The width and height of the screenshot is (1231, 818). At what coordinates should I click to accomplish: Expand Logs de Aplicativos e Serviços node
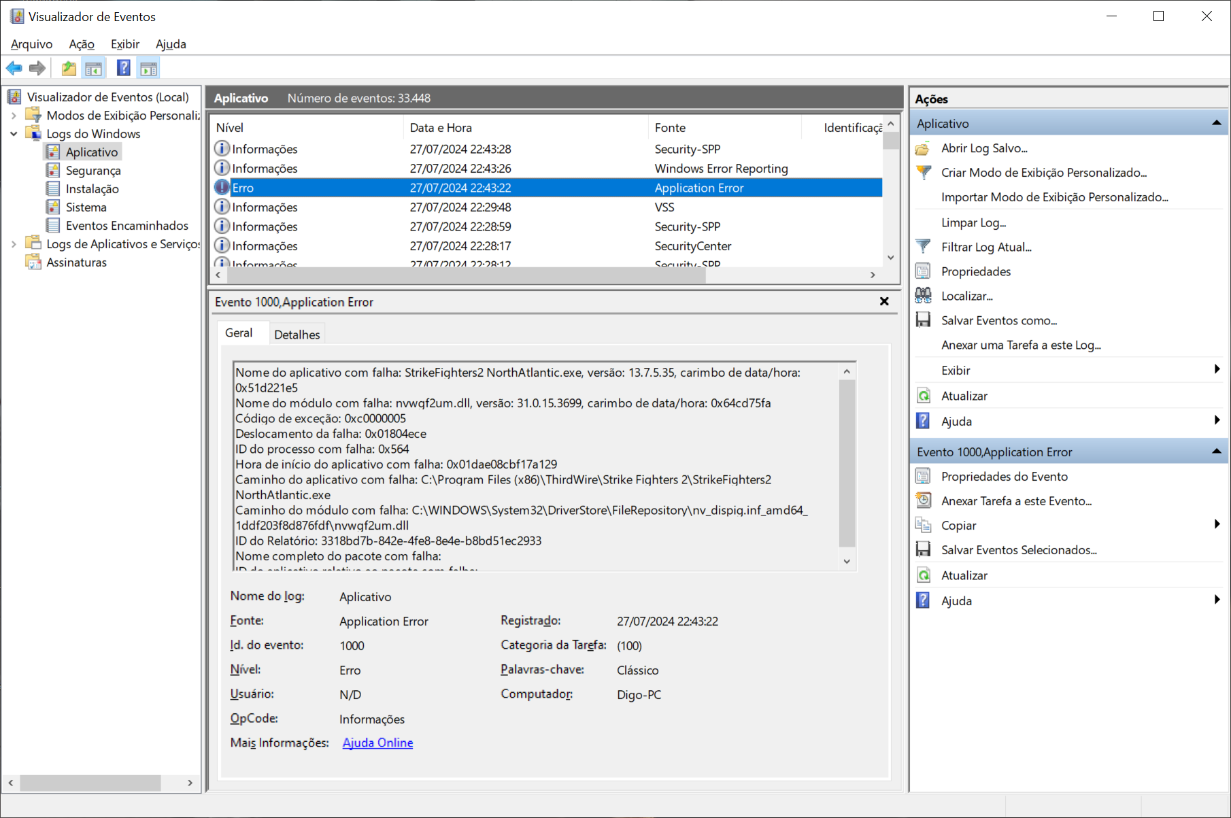click(14, 244)
